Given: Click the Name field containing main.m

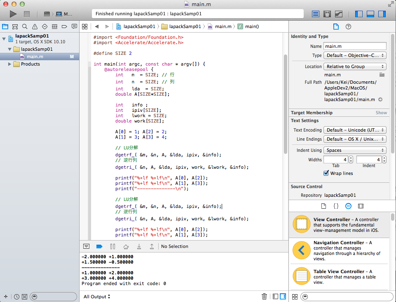Looking at the screenshot, I should coord(355,46).
